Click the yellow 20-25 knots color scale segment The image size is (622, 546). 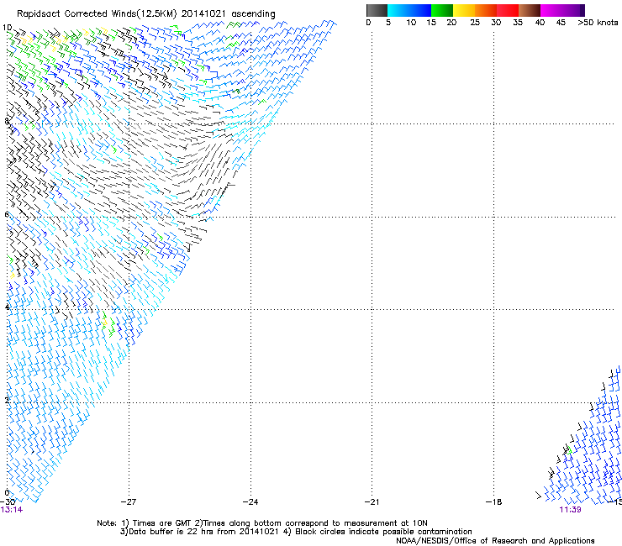(464, 10)
